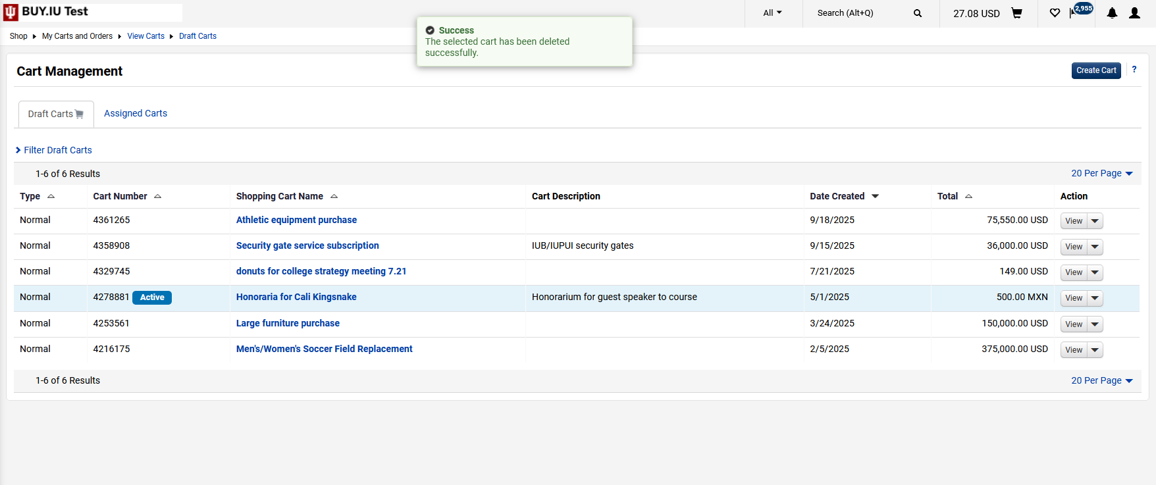Viewport: 1156px width, 485px height.
Task: Sort by Date Created column arrow
Action: point(875,197)
